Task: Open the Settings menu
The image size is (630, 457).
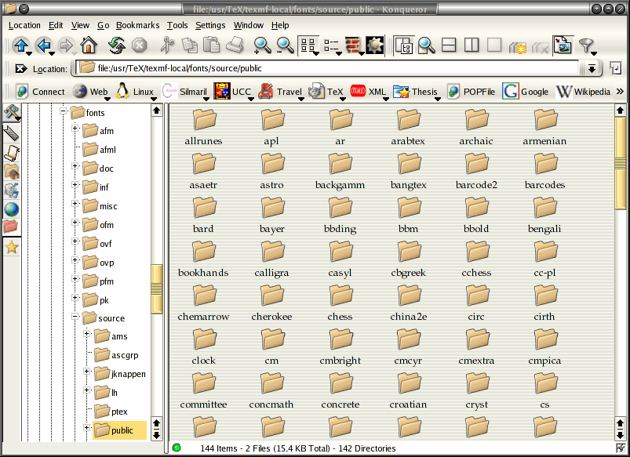Action: click(x=209, y=25)
